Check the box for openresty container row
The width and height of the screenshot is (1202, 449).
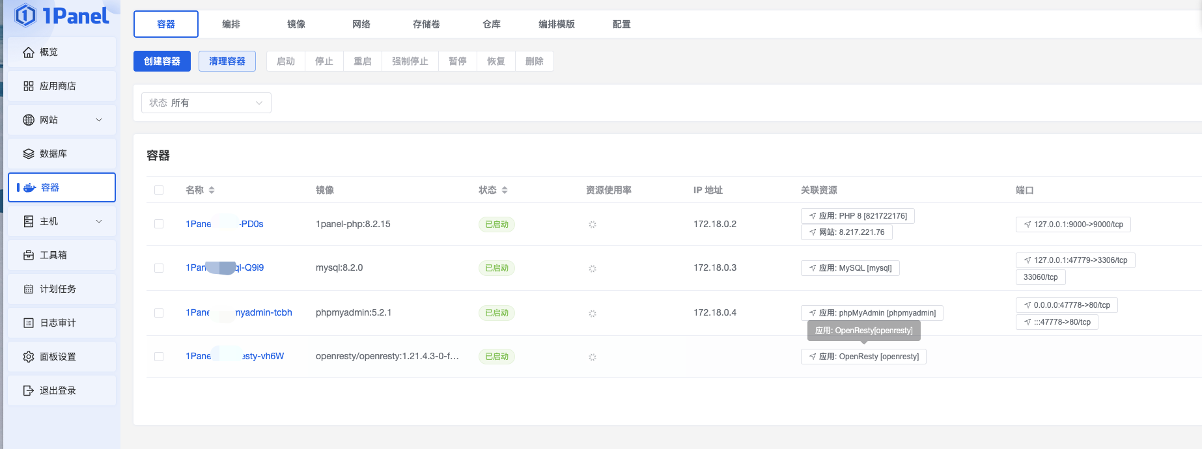[159, 357]
